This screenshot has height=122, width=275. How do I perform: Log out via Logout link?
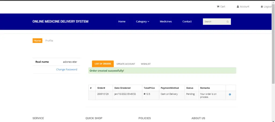(266, 6)
